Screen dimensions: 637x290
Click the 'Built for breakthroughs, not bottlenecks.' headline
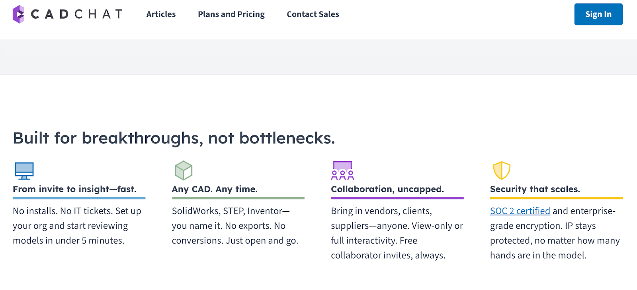click(x=174, y=138)
